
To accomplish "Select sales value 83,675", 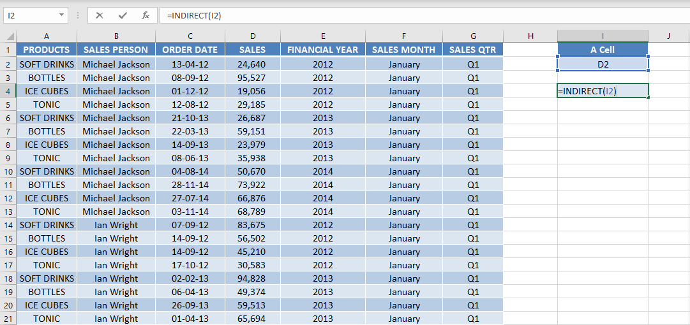I will (x=253, y=226).
